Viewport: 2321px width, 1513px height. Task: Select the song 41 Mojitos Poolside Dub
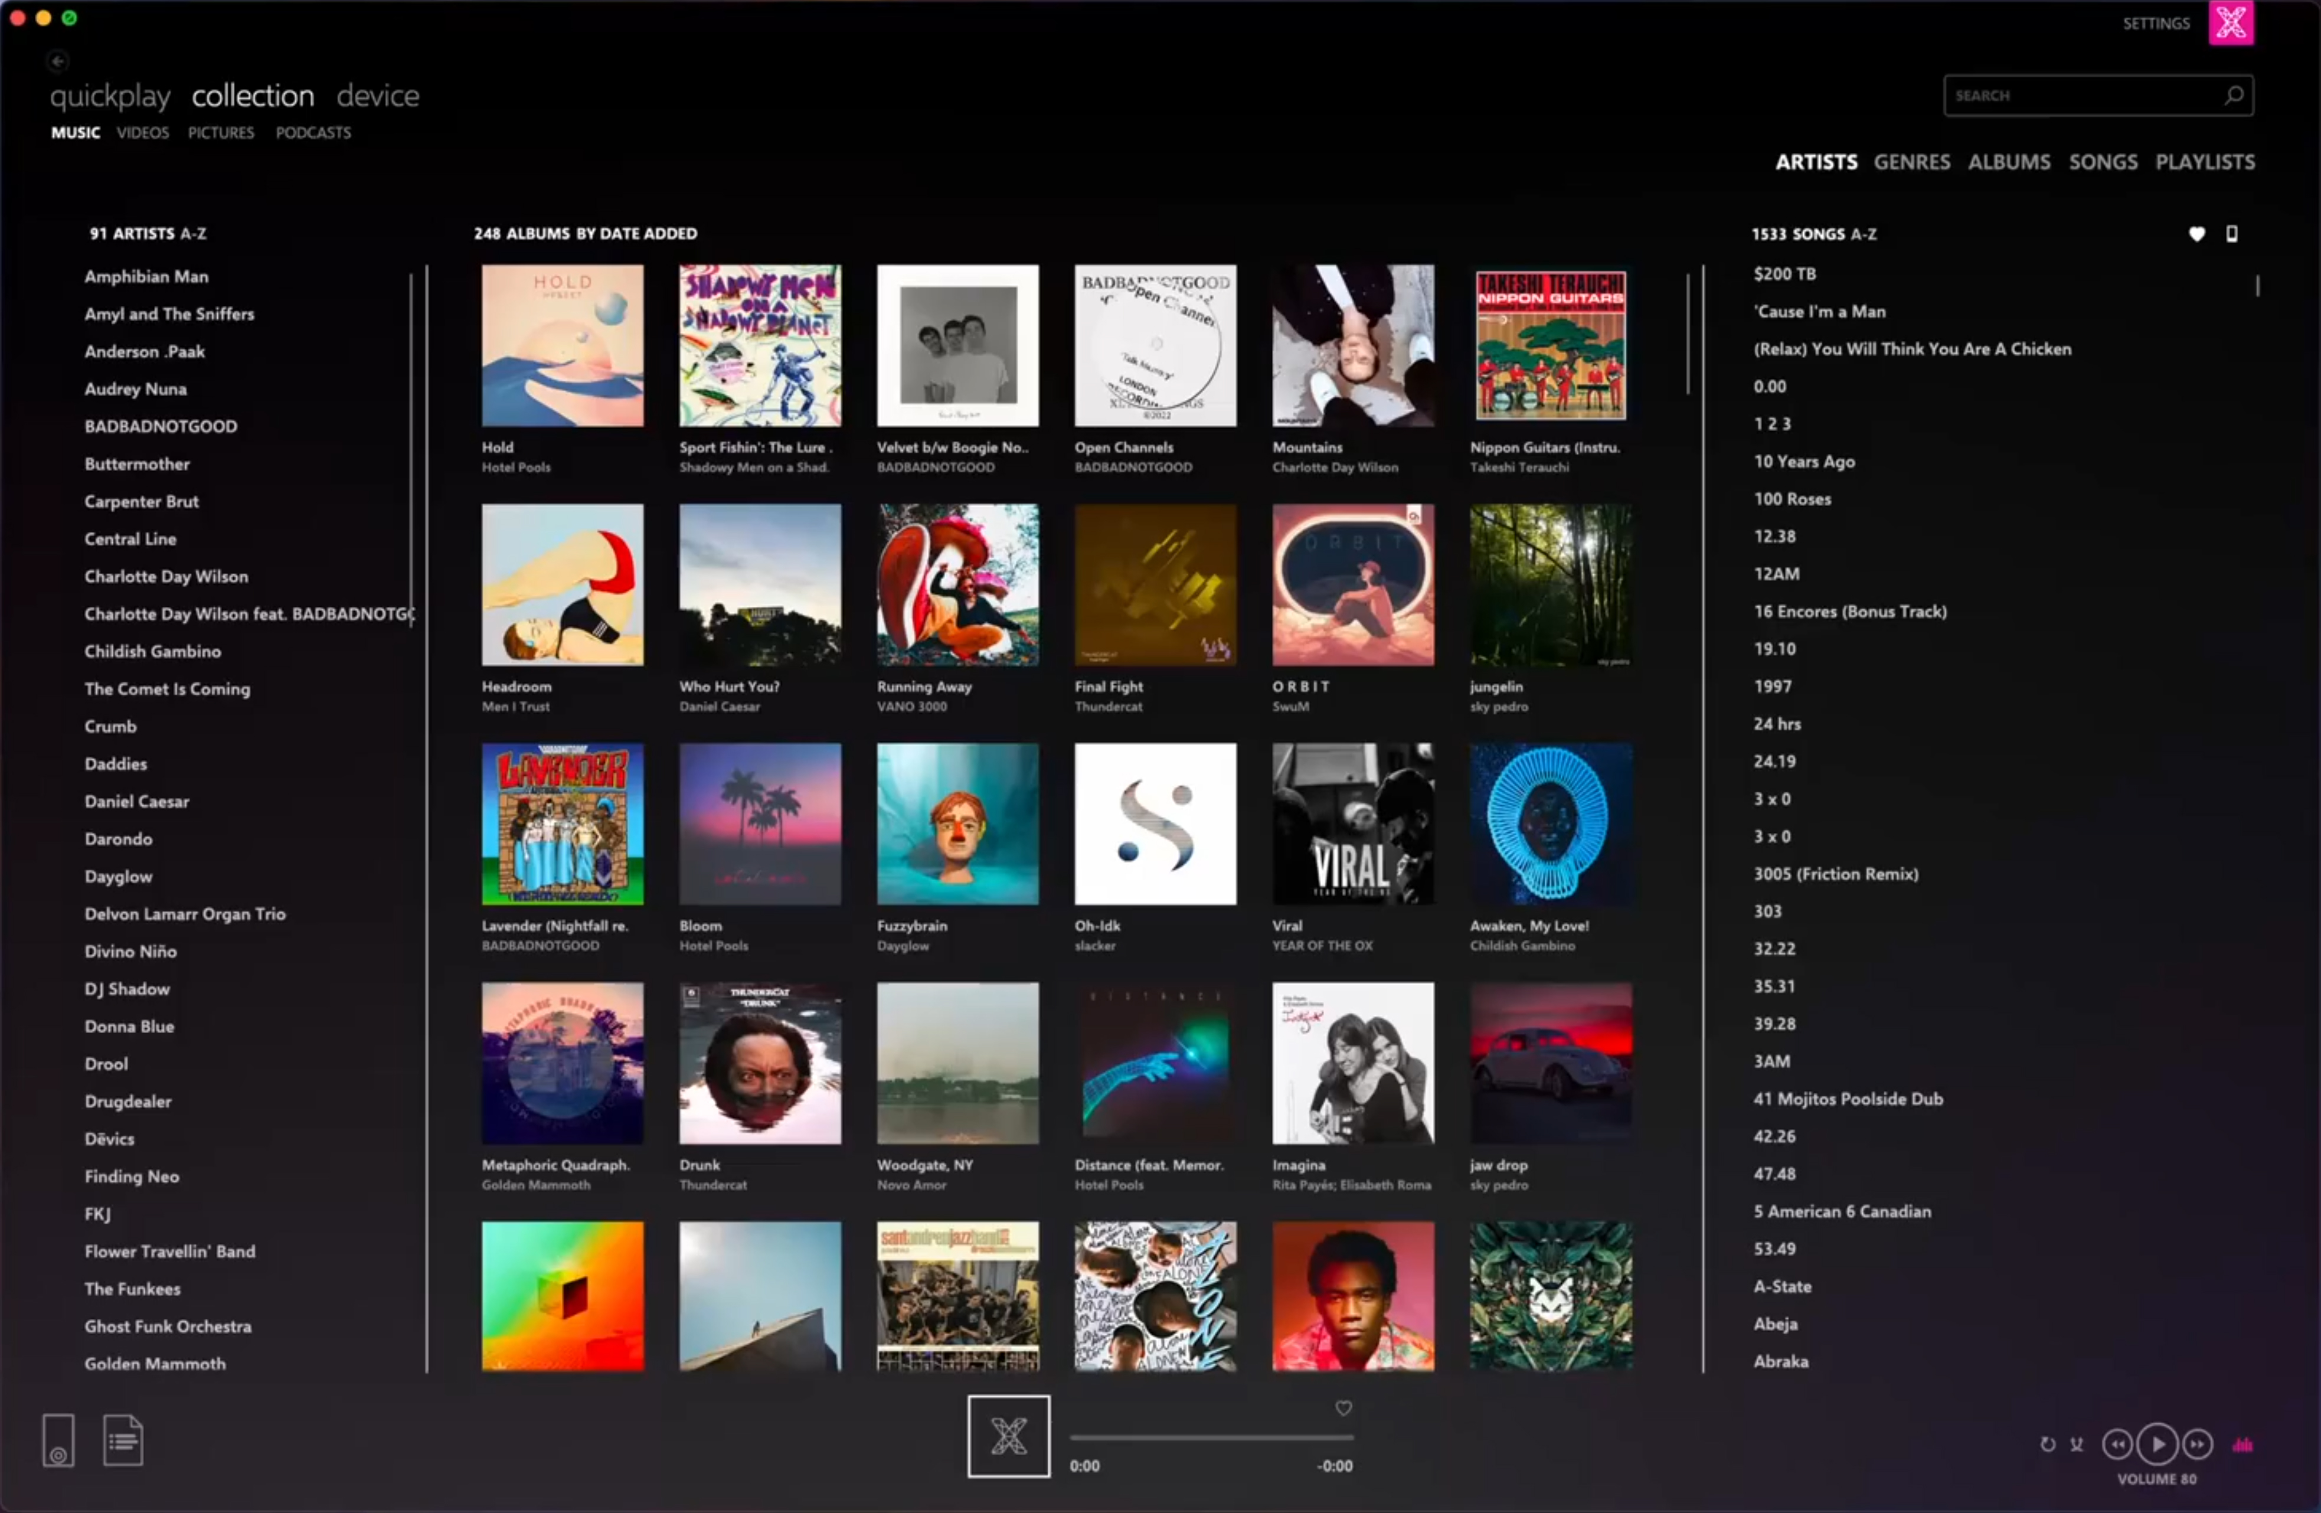click(1848, 1099)
